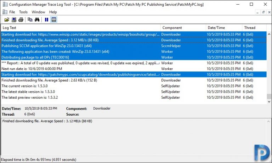Select 'The latest preview version is: 1.5.3.2' row
Screen dimensions: 272x163
[x=134, y=97]
